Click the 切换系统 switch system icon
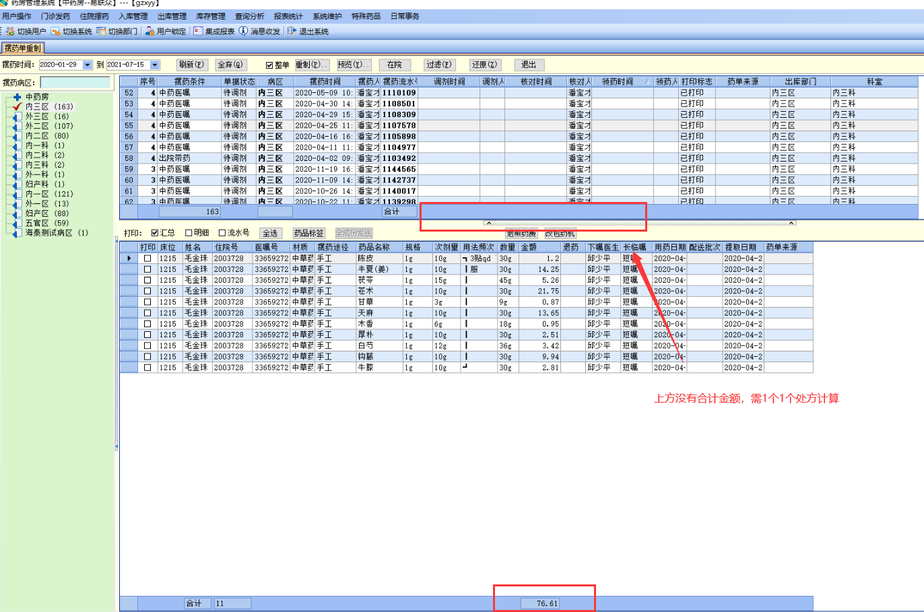The image size is (924, 612). [x=56, y=31]
